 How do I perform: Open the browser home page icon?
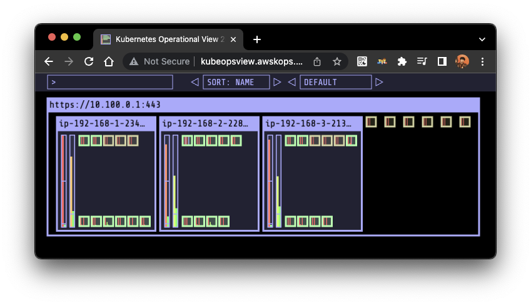tap(109, 61)
